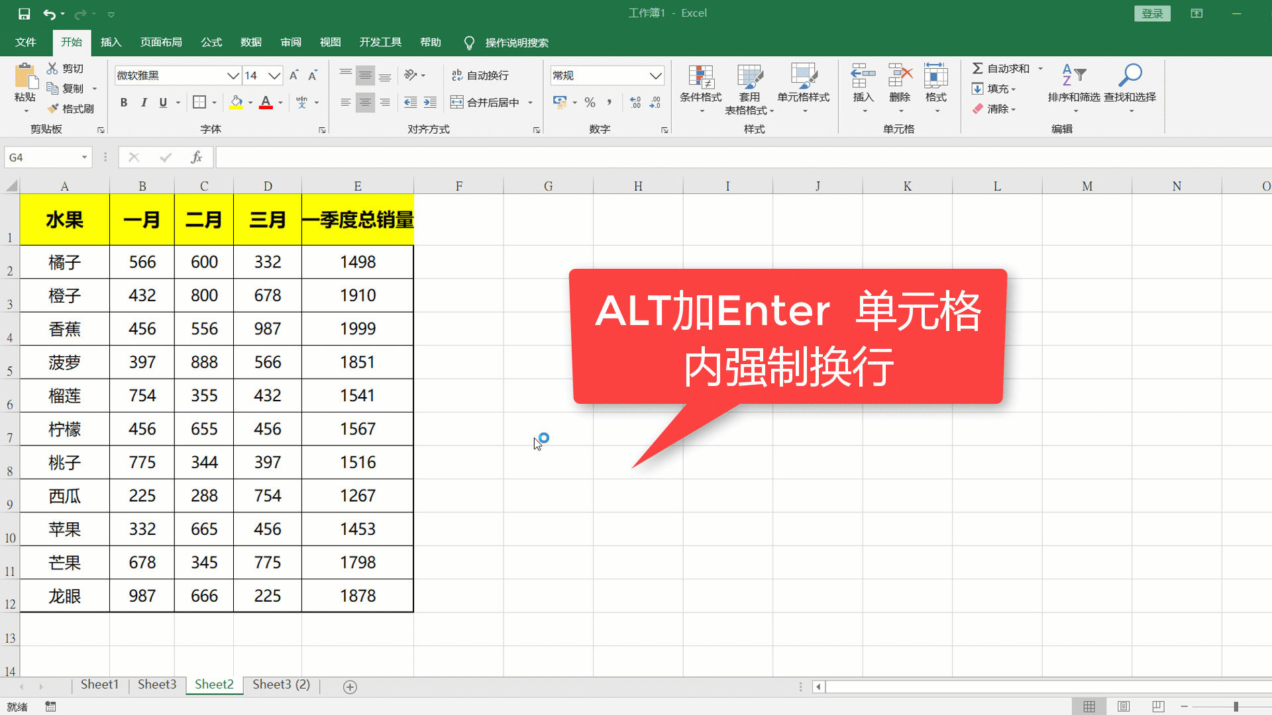Click the yellow fill color swatch
Viewport: 1272px width, 715px height.
pyautogui.click(x=236, y=106)
